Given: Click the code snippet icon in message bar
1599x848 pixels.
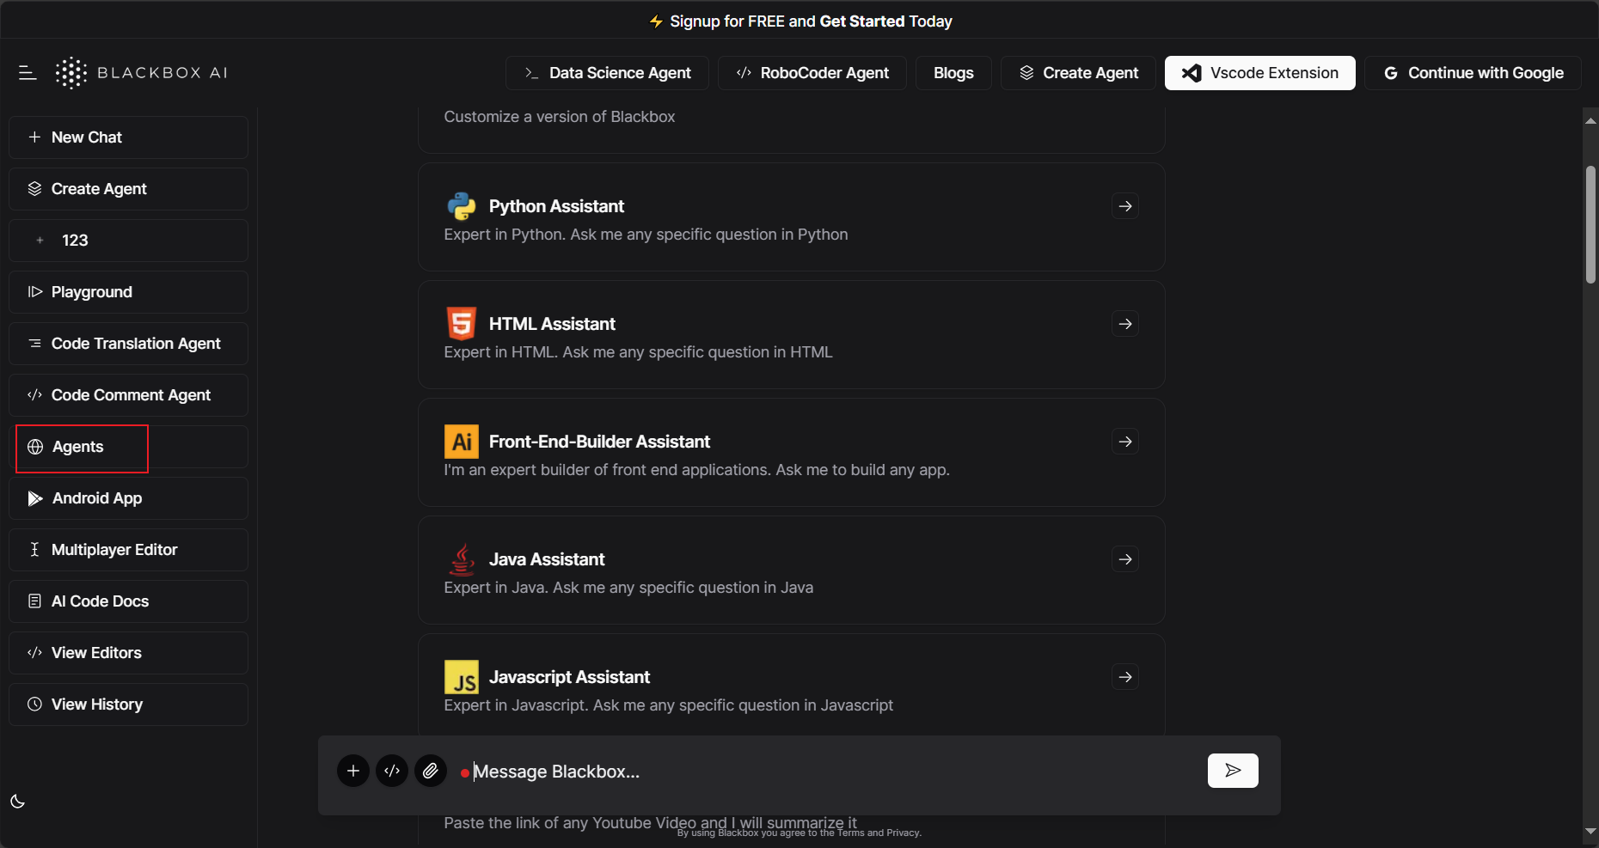Looking at the screenshot, I should pyautogui.click(x=392, y=771).
